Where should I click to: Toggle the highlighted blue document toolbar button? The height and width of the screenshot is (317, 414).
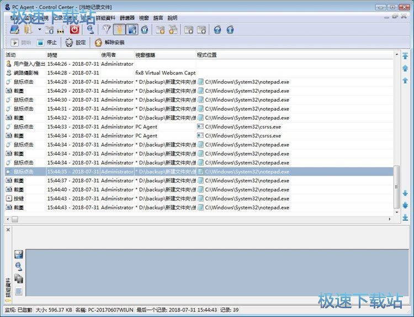click(132, 30)
